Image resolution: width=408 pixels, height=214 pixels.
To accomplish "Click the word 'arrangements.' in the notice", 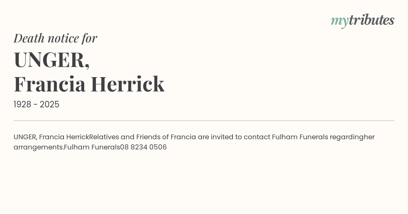I will [x=38, y=147].
